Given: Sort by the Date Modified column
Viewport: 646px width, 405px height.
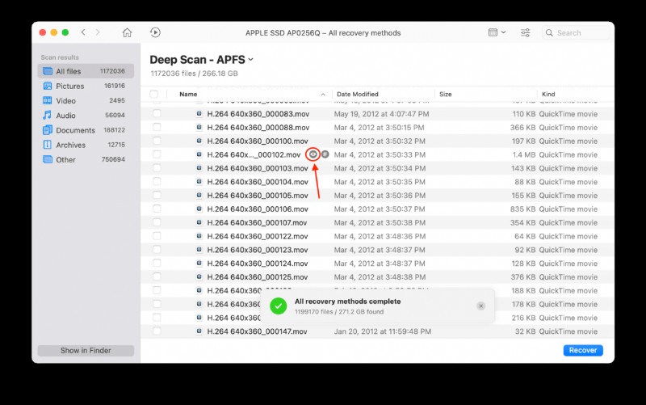Looking at the screenshot, I should click(x=357, y=94).
